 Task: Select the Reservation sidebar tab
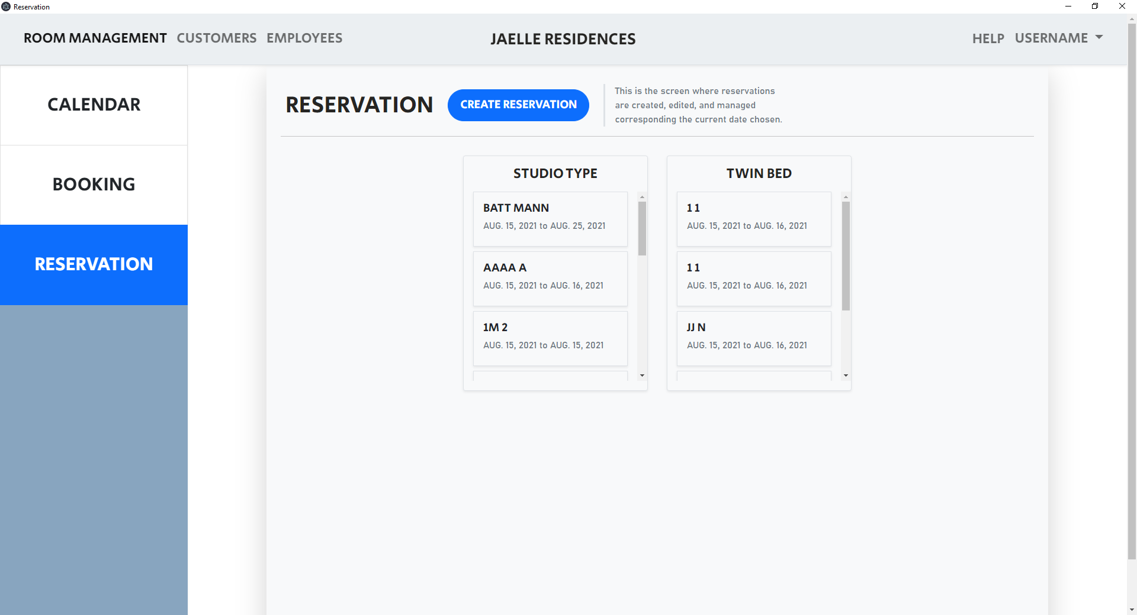pyautogui.click(x=94, y=264)
